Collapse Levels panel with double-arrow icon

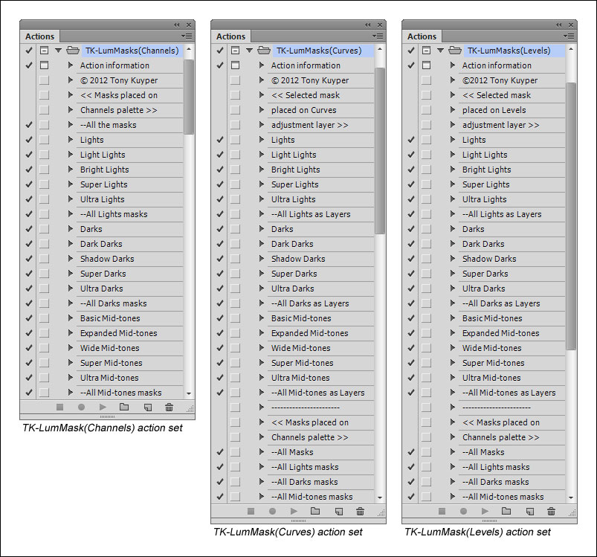click(x=559, y=25)
